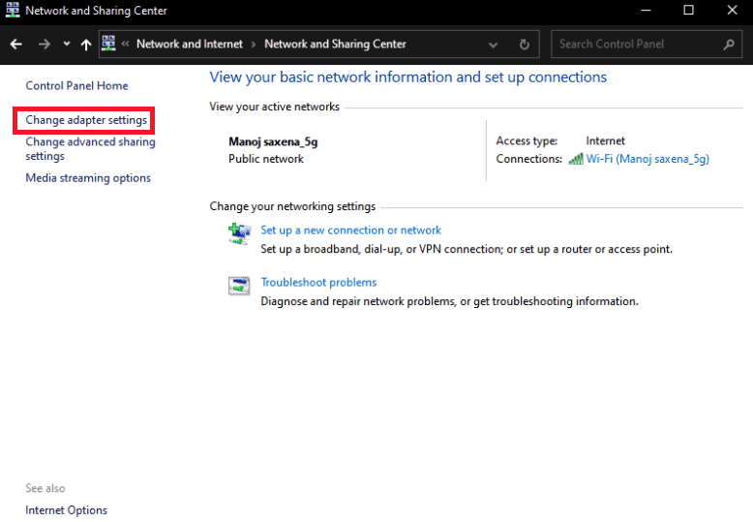Open Media streaming options
The image size is (753, 522).
88,178
